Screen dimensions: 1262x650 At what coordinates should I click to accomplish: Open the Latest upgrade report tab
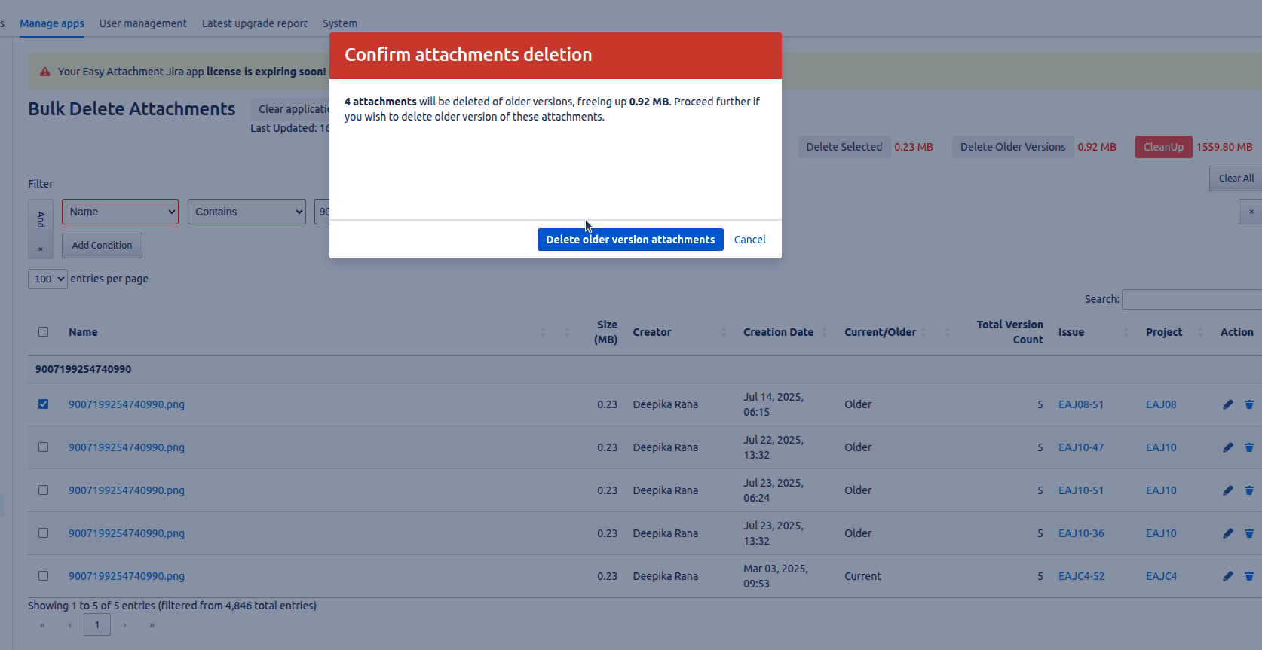pyautogui.click(x=254, y=23)
